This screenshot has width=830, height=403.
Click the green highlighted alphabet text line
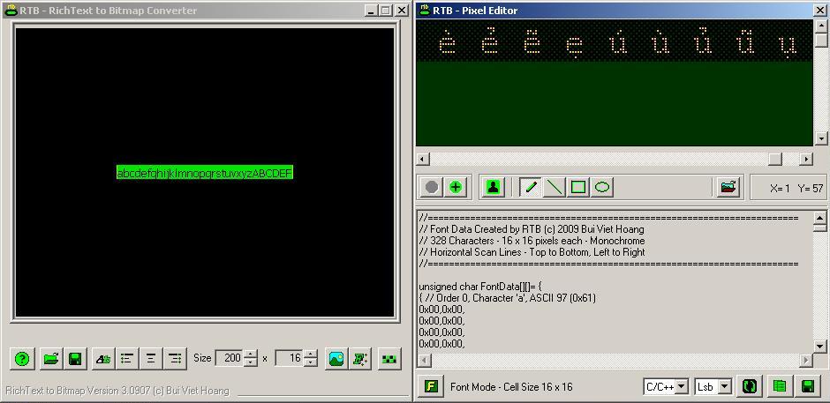(x=204, y=173)
